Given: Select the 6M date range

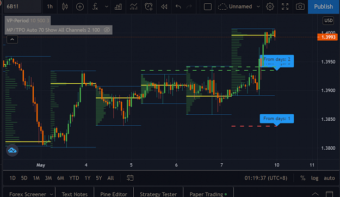Looking at the screenshot, I should pos(60,178).
